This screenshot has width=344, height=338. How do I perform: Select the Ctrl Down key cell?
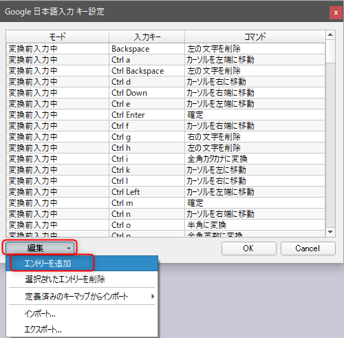click(147, 93)
